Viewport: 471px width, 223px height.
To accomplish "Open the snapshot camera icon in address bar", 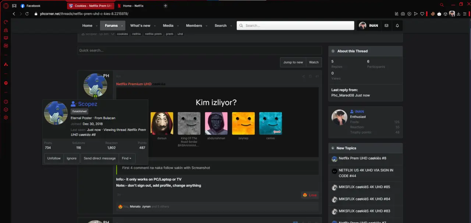I will coord(403,14).
